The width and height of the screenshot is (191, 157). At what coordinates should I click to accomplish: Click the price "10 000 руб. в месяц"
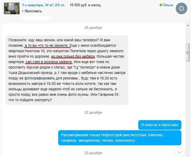pos(85,5)
